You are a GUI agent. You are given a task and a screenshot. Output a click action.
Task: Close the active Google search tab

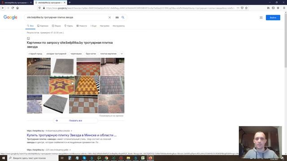65,3
